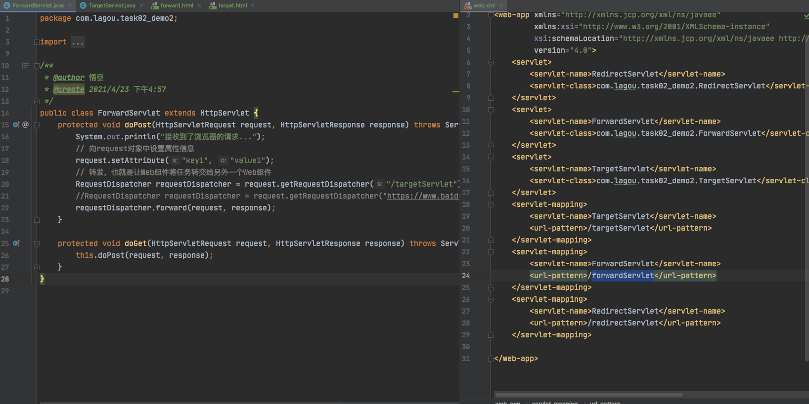Click the o: parameter hint before "value1"

[224, 161]
